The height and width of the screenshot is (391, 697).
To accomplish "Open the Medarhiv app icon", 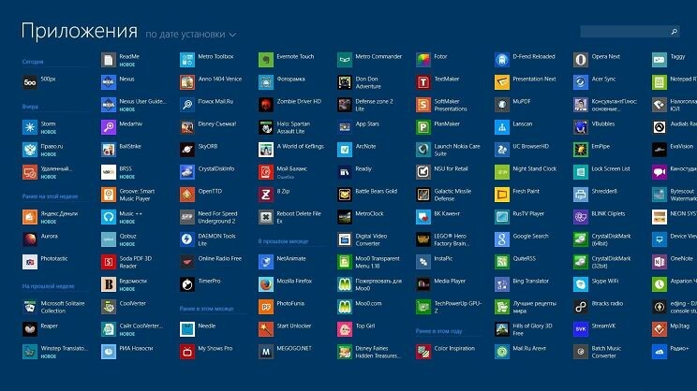I will [x=109, y=127].
